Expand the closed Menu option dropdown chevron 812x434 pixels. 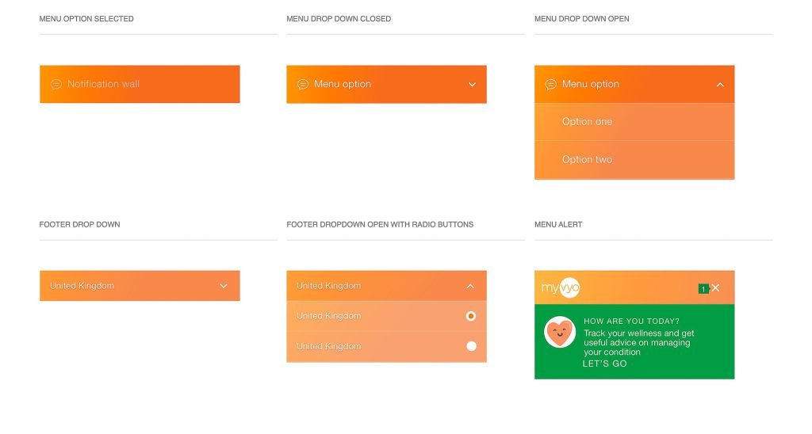[x=472, y=85]
